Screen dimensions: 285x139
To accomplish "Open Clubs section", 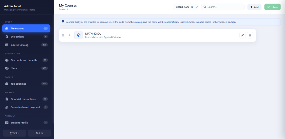I will pyautogui.click(x=26, y=68).
